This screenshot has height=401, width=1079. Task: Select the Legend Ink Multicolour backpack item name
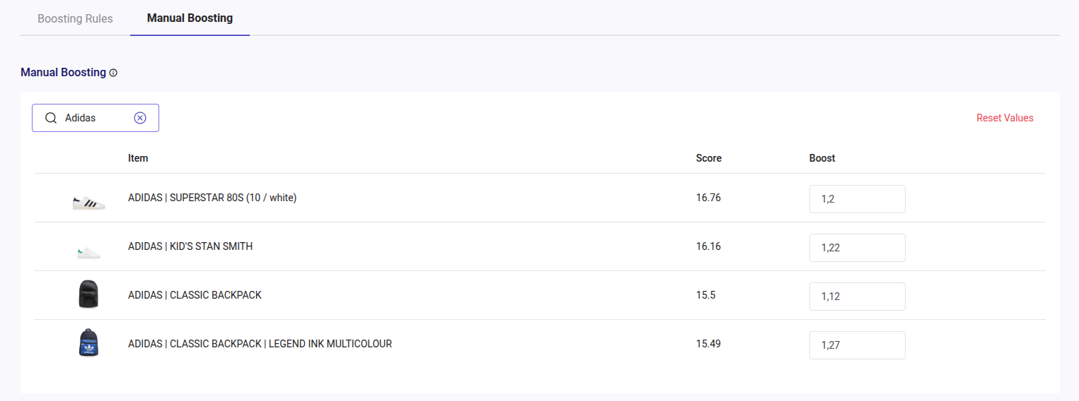[x=260, y=344]
